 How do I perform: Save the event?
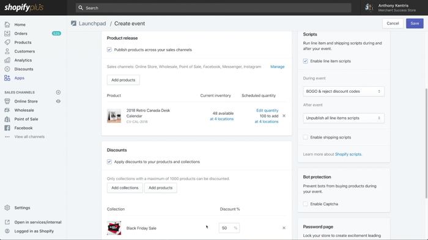[x=415, y=23]
